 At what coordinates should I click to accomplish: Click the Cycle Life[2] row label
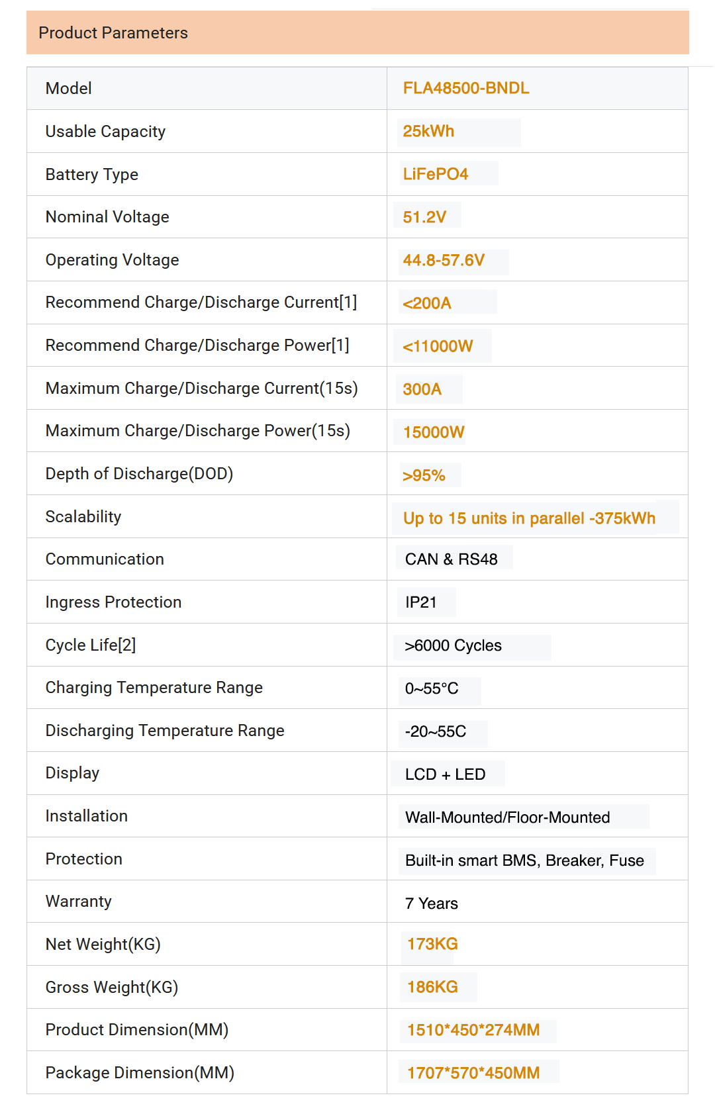click(91, 645)
